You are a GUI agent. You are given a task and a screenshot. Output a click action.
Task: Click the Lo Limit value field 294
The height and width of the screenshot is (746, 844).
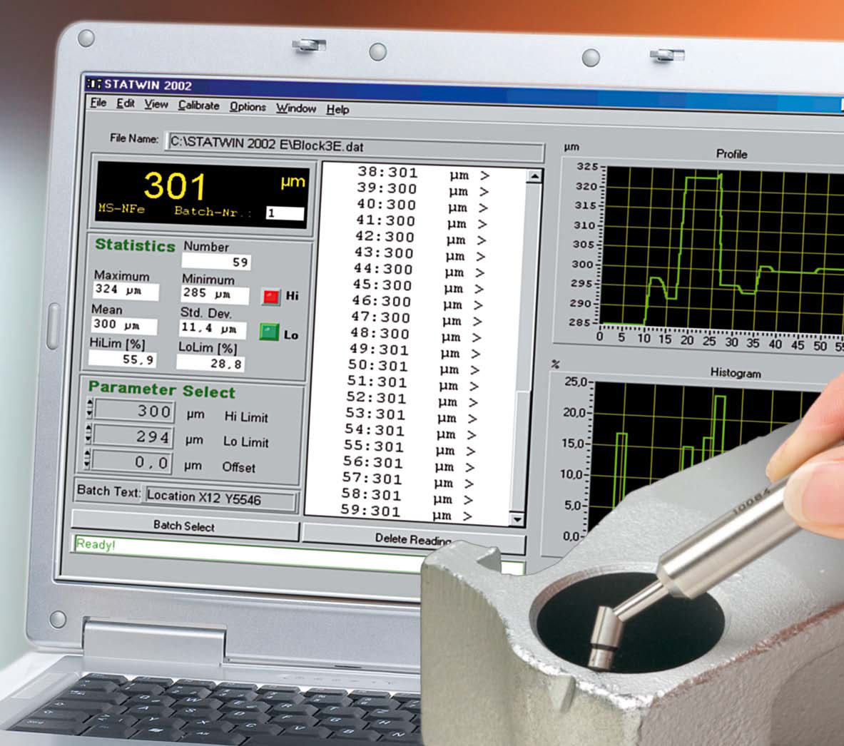pyautogui.click(x=133, y=436)
